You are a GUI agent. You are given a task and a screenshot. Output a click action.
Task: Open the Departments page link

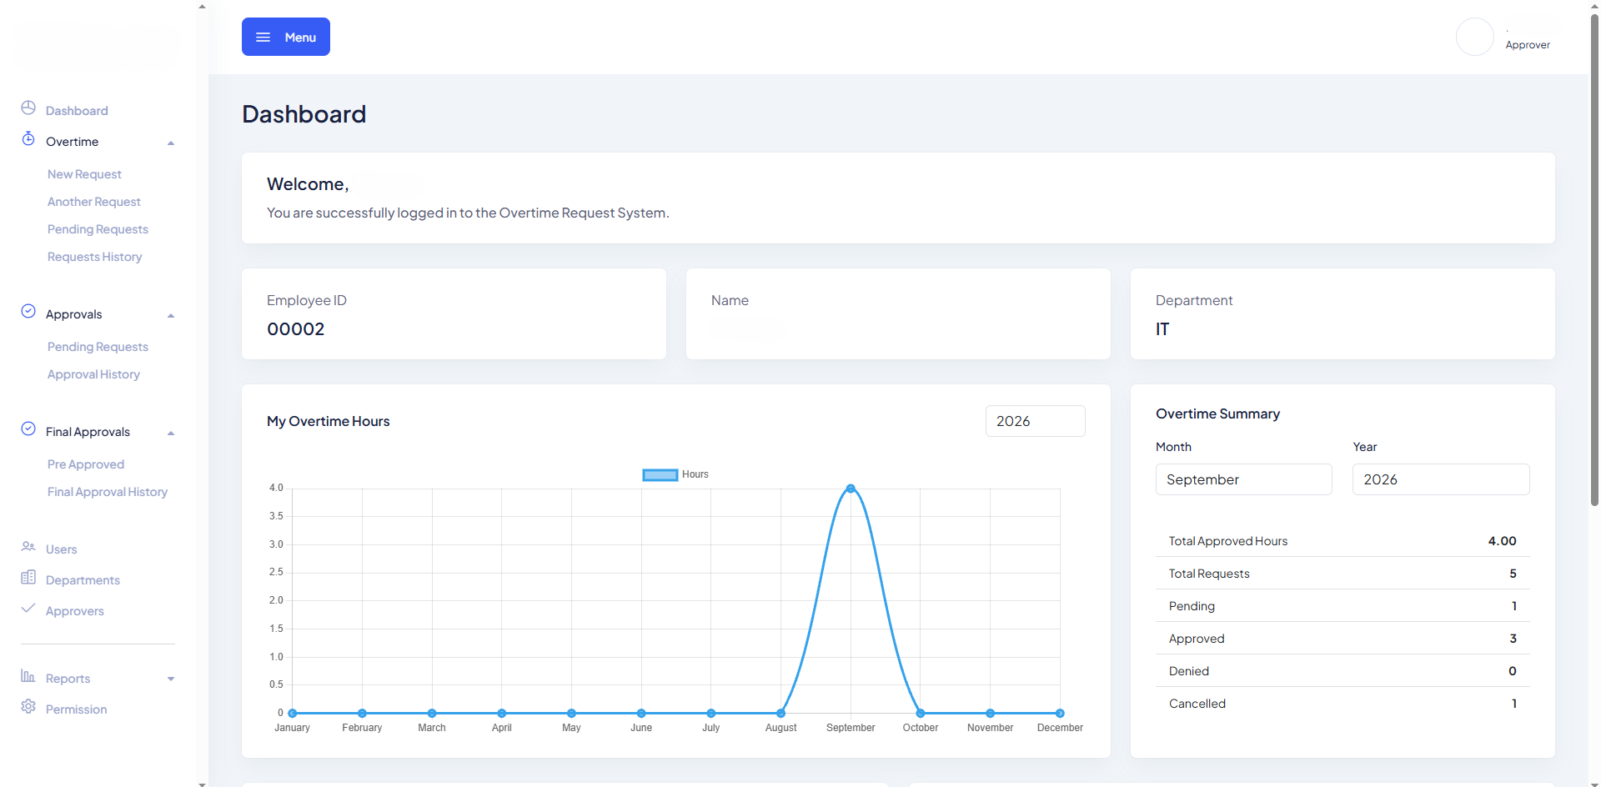pos(83,580)
